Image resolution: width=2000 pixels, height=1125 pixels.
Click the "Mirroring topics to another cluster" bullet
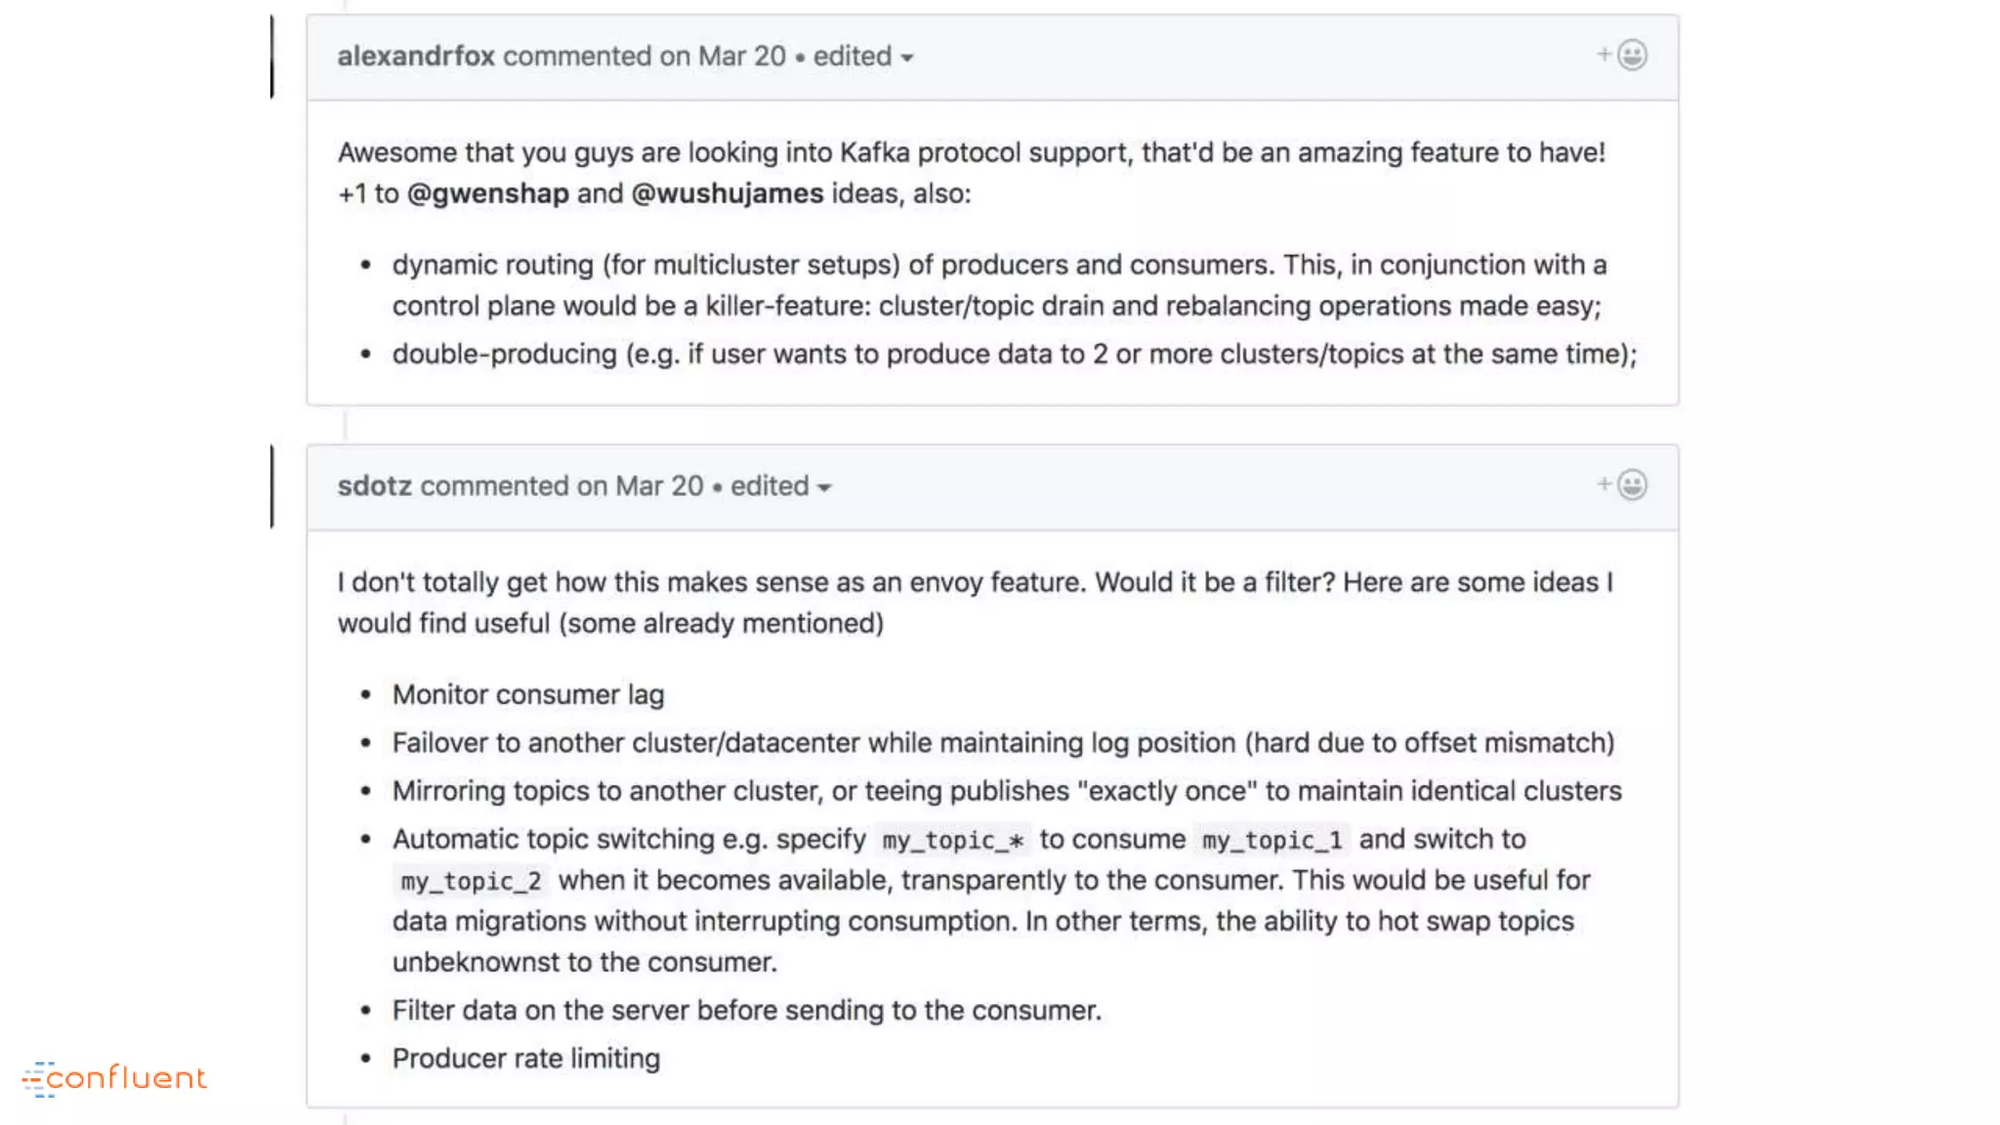[1007, 791]
